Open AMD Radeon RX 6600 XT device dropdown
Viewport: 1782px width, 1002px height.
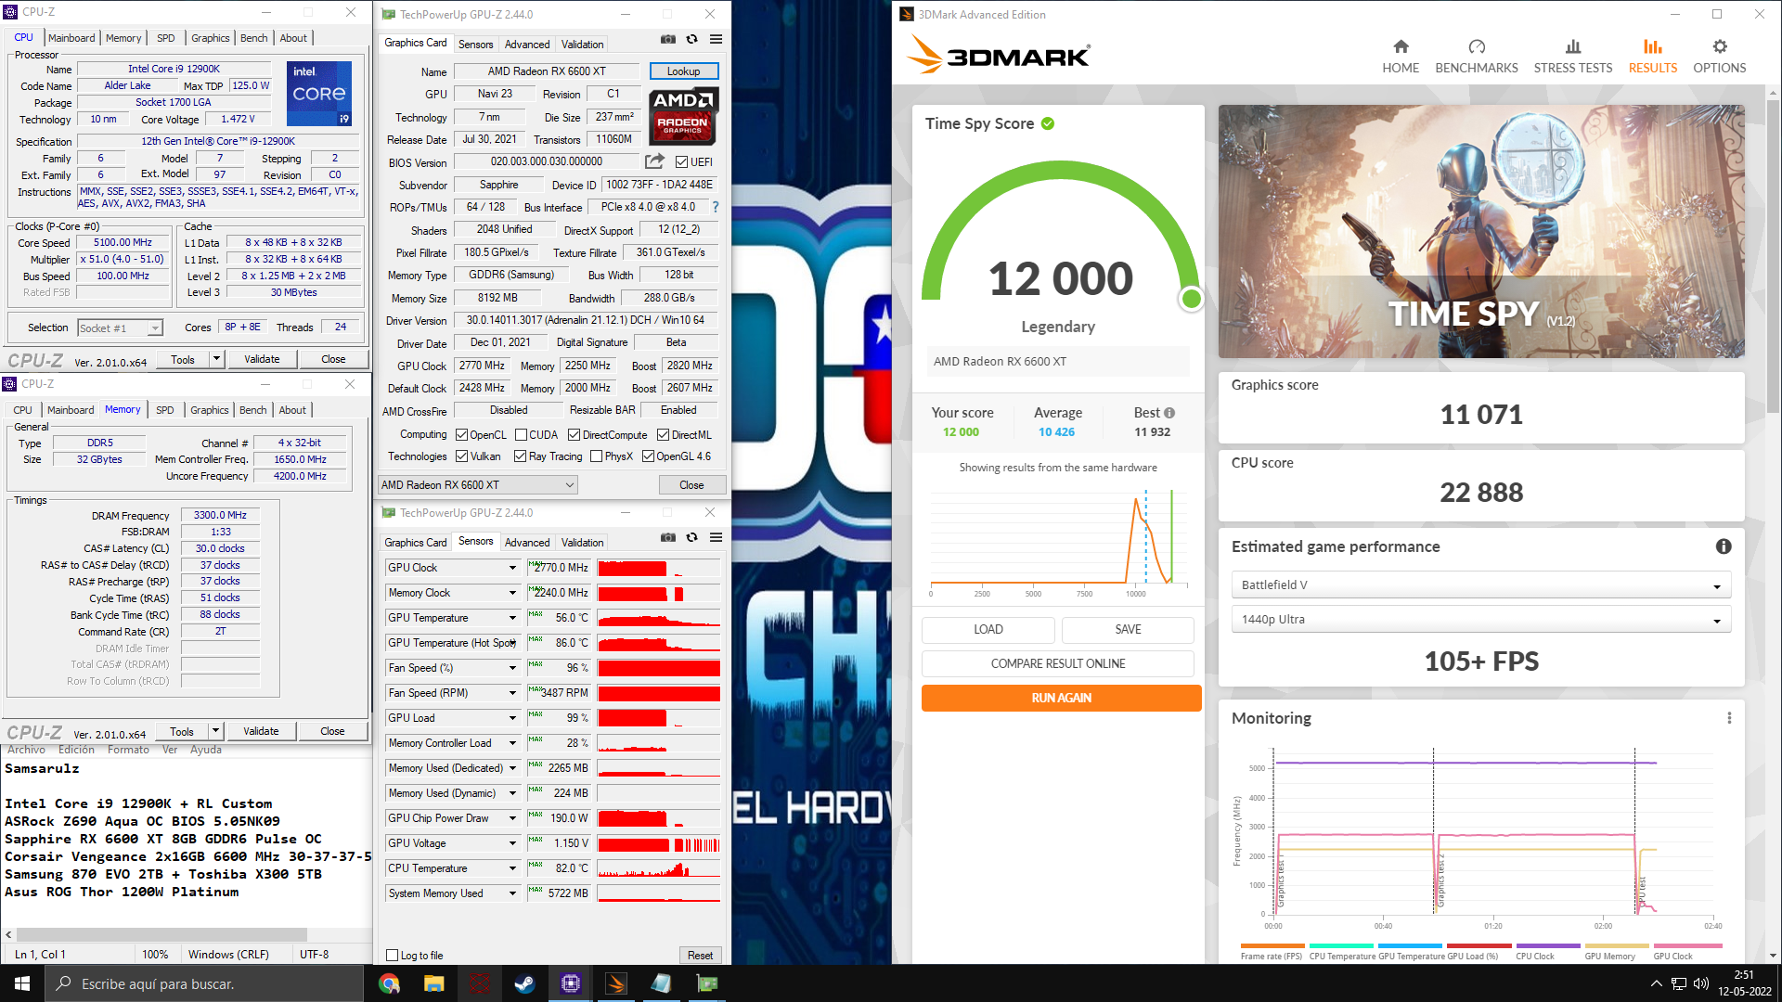tap(478, 485)
